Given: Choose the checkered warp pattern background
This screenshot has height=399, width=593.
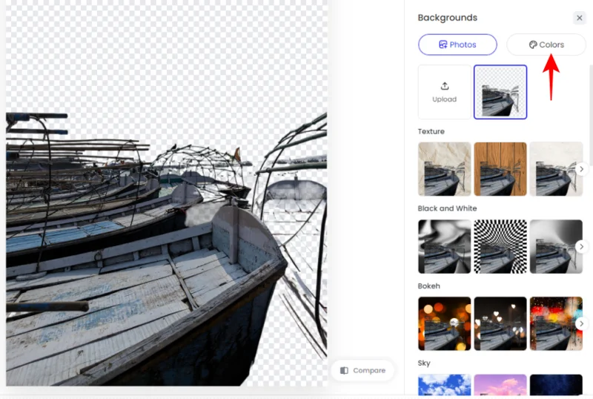Looking at the screenshot, I should [500, 246].
